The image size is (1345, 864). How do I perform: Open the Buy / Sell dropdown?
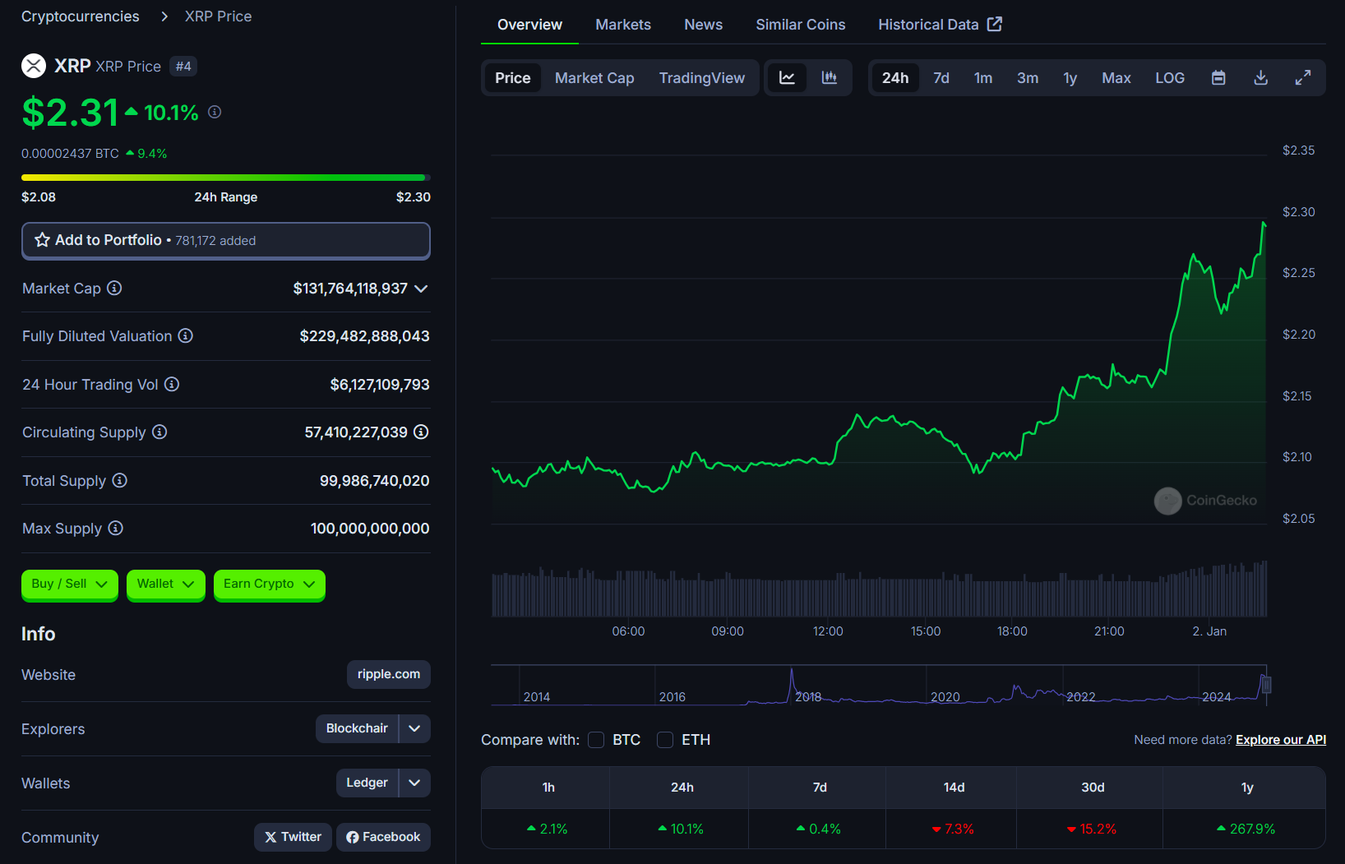click(70, 584)
